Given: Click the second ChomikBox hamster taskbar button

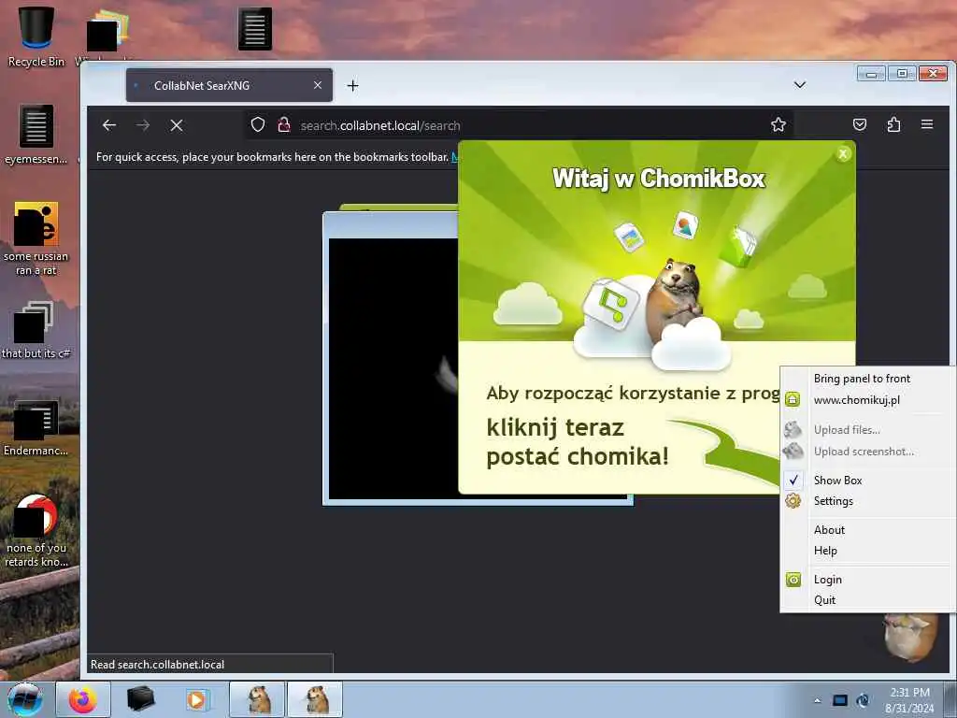Looking at the screenshot, I should [x=315, y=699].
